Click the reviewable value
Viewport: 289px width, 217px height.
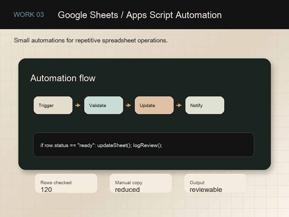[x=206, y=189]
